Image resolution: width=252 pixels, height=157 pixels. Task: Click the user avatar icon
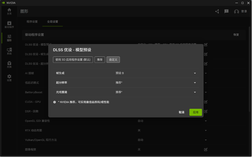coord(237,11)
